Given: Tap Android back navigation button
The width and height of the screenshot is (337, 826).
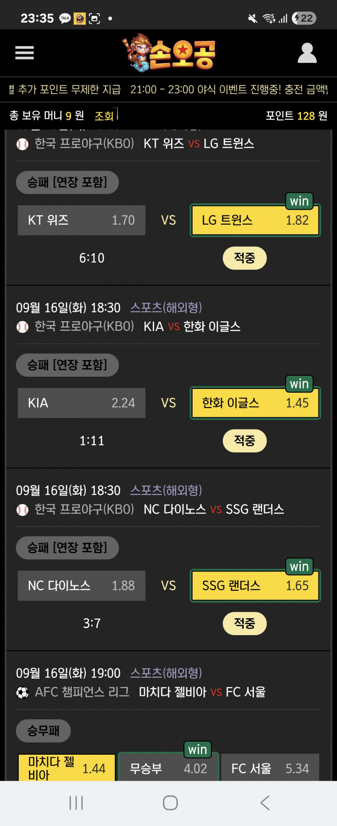Looking at the screenshot, I should 265,802.
